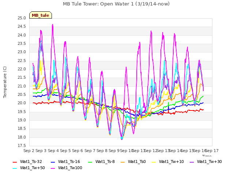Click the blue Wat1_Ts-16 legend swatch

(x=53, y=162)
